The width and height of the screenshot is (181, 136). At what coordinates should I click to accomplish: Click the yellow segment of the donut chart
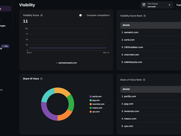(x=63, y=91)
